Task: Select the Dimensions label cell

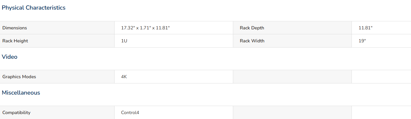Action: pos(57,28)
